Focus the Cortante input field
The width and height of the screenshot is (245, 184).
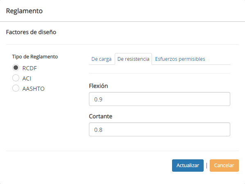click(159, 129)
